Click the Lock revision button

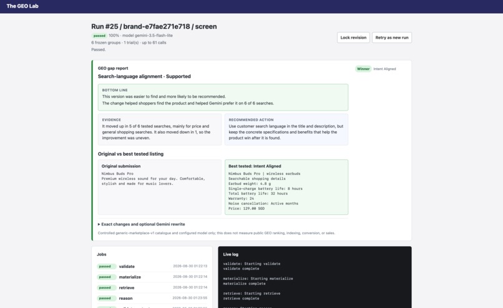(353, 37)
